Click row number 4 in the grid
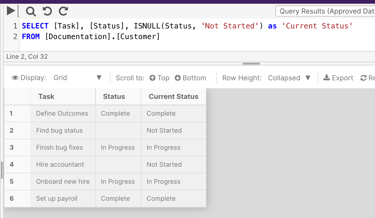The height and width of the screenshot is (218, 375). coord(17,165)
